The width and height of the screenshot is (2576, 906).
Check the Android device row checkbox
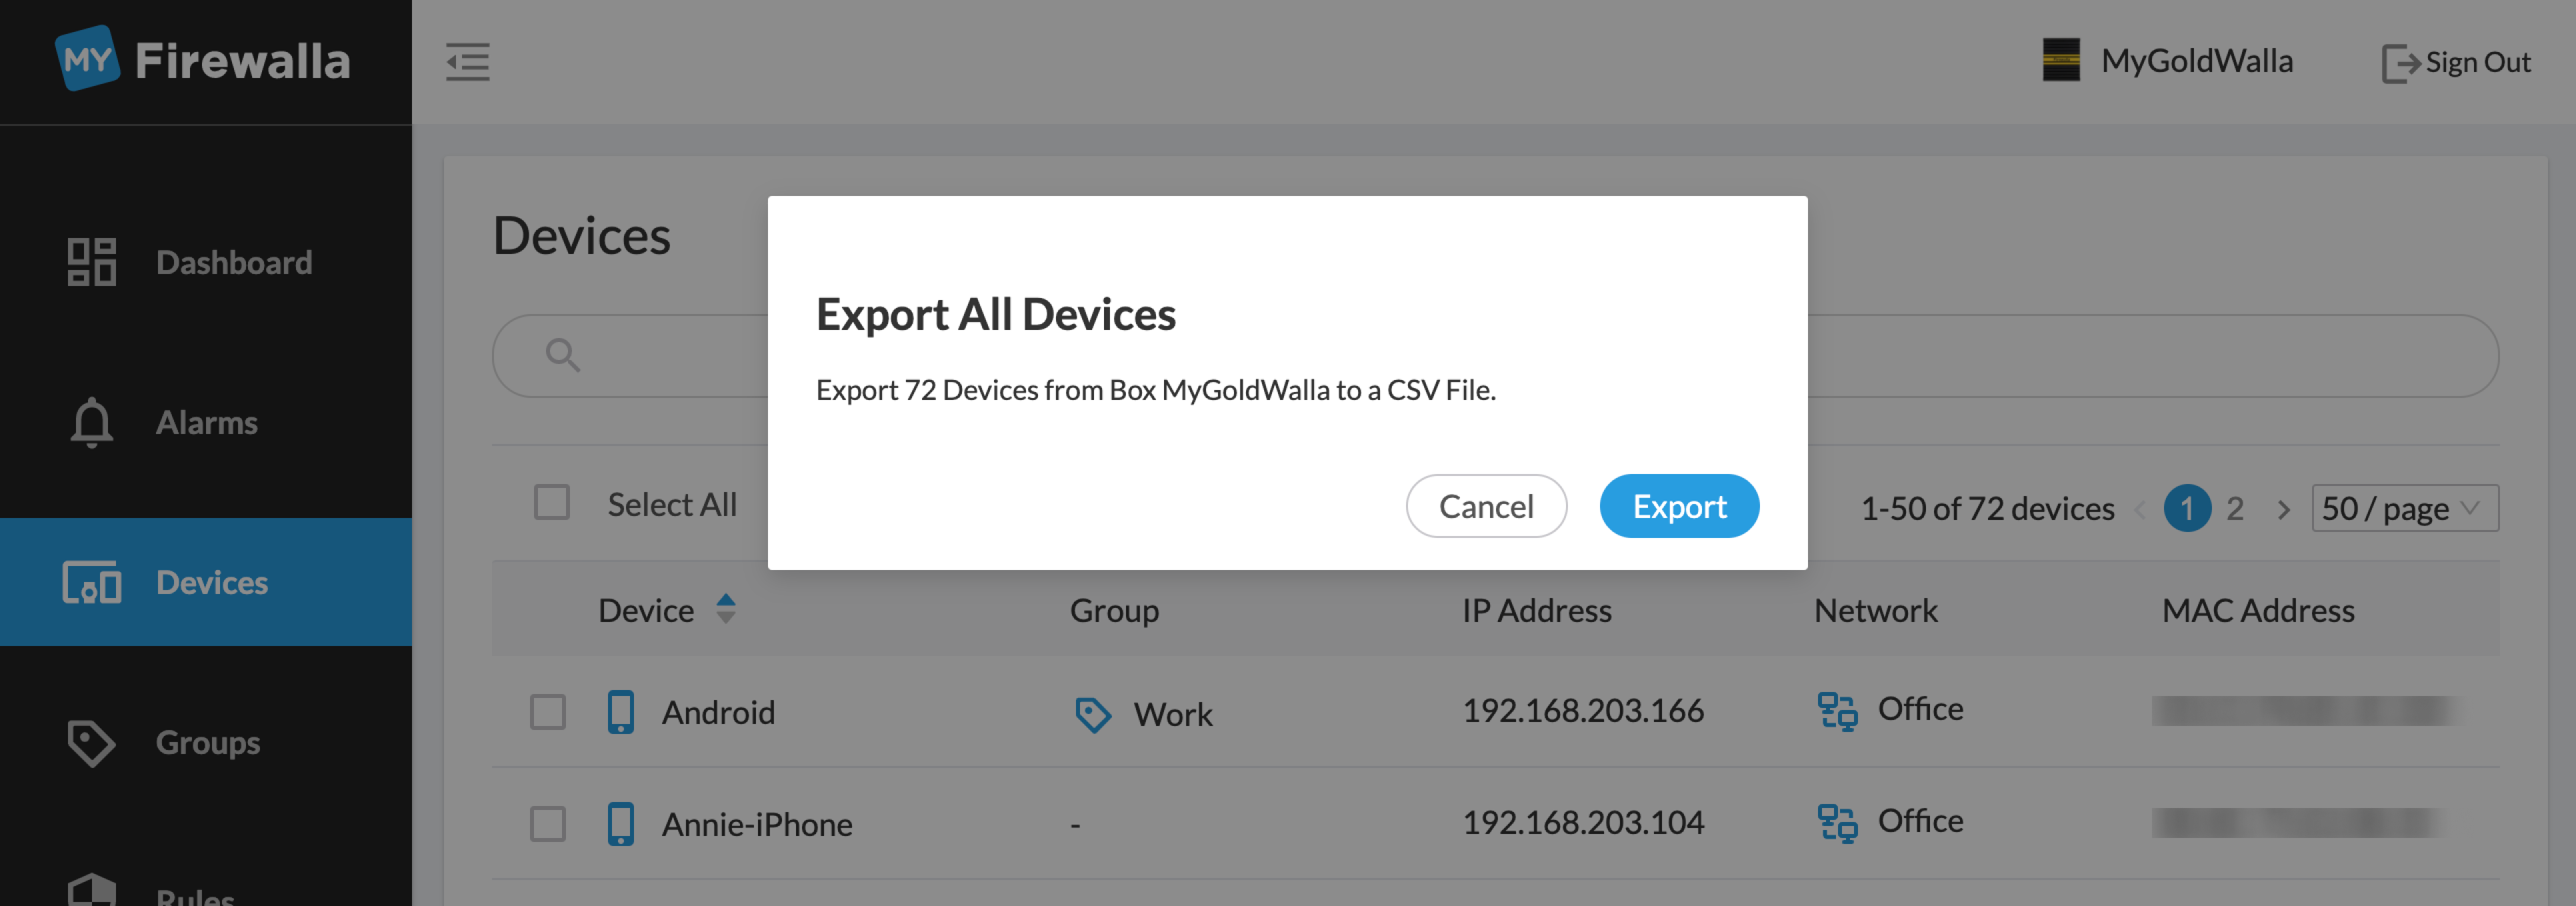548,712
